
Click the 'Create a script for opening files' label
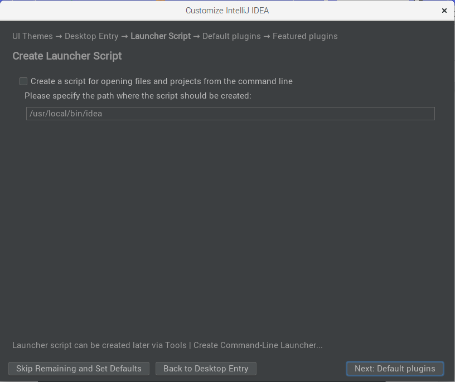click(x=162, y=81)
